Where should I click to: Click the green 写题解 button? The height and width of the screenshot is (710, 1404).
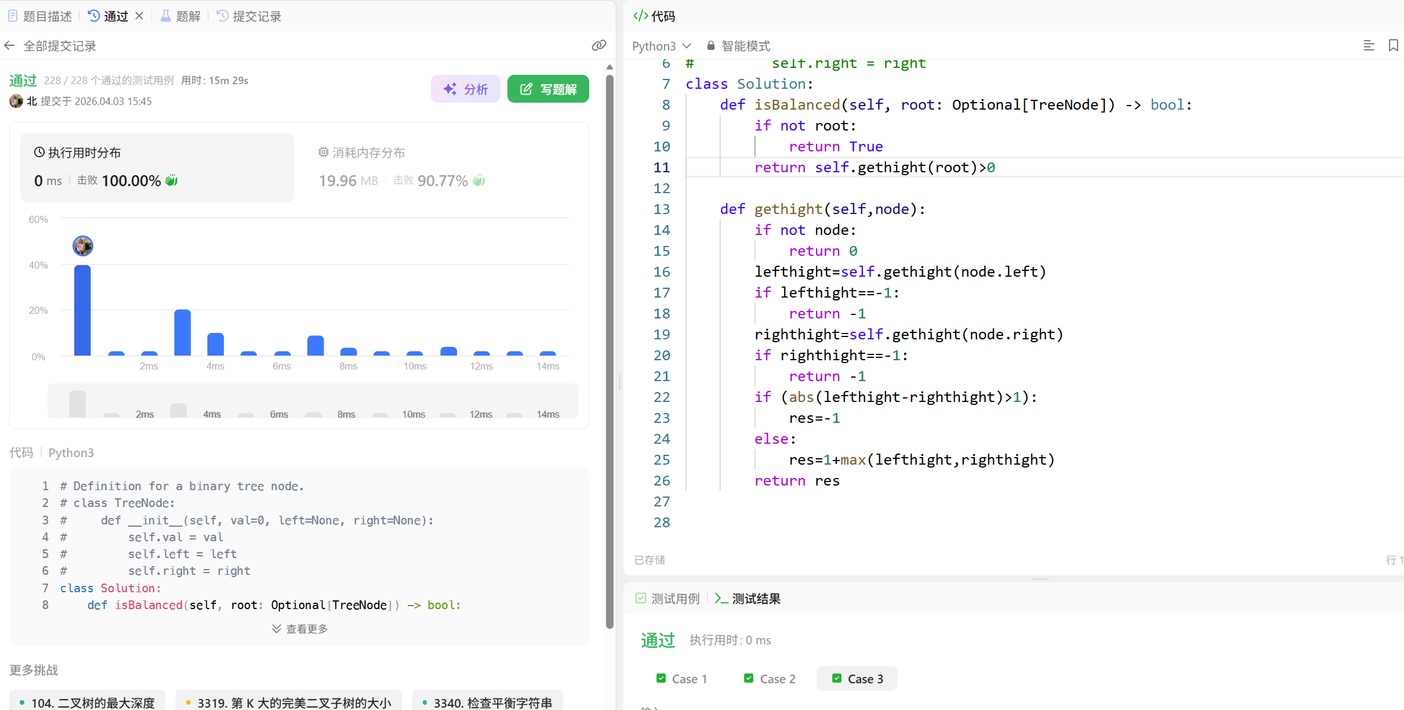click(x=548, y=89)
